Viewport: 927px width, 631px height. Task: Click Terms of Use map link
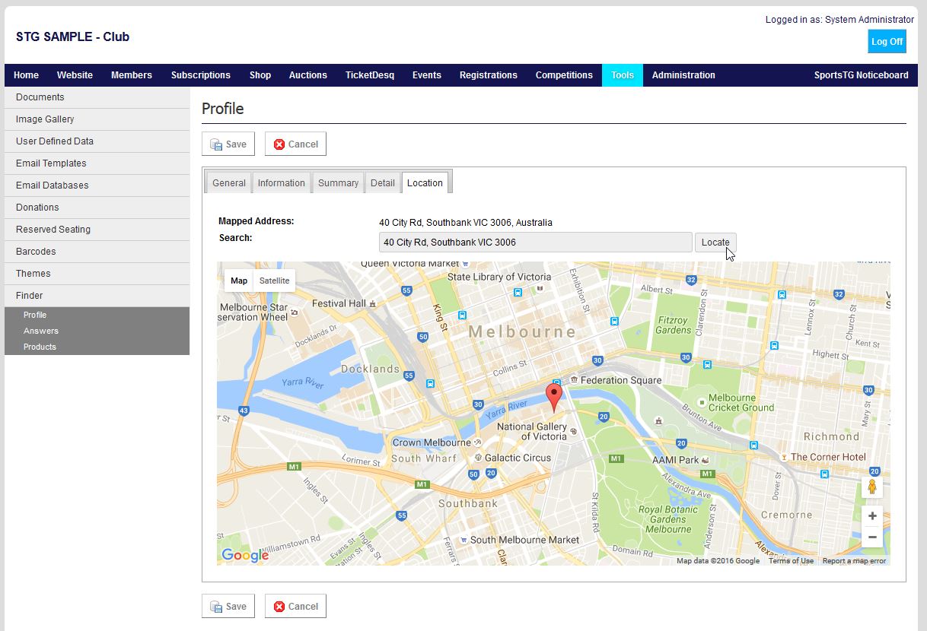(791, 561)
